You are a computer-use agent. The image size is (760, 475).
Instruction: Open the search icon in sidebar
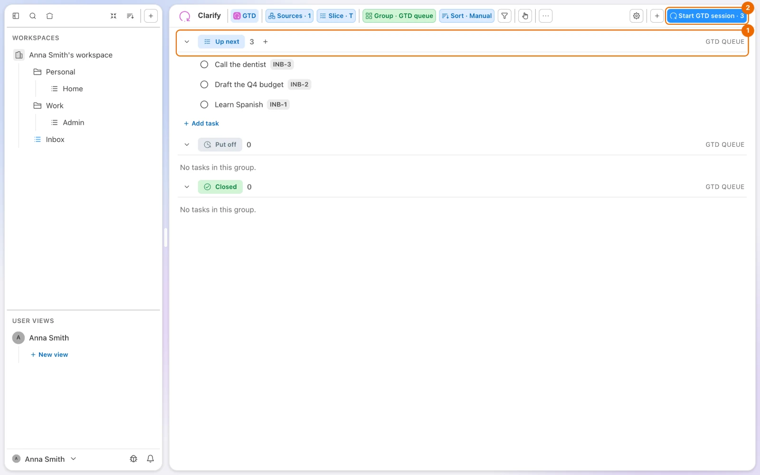pos(33,16)
